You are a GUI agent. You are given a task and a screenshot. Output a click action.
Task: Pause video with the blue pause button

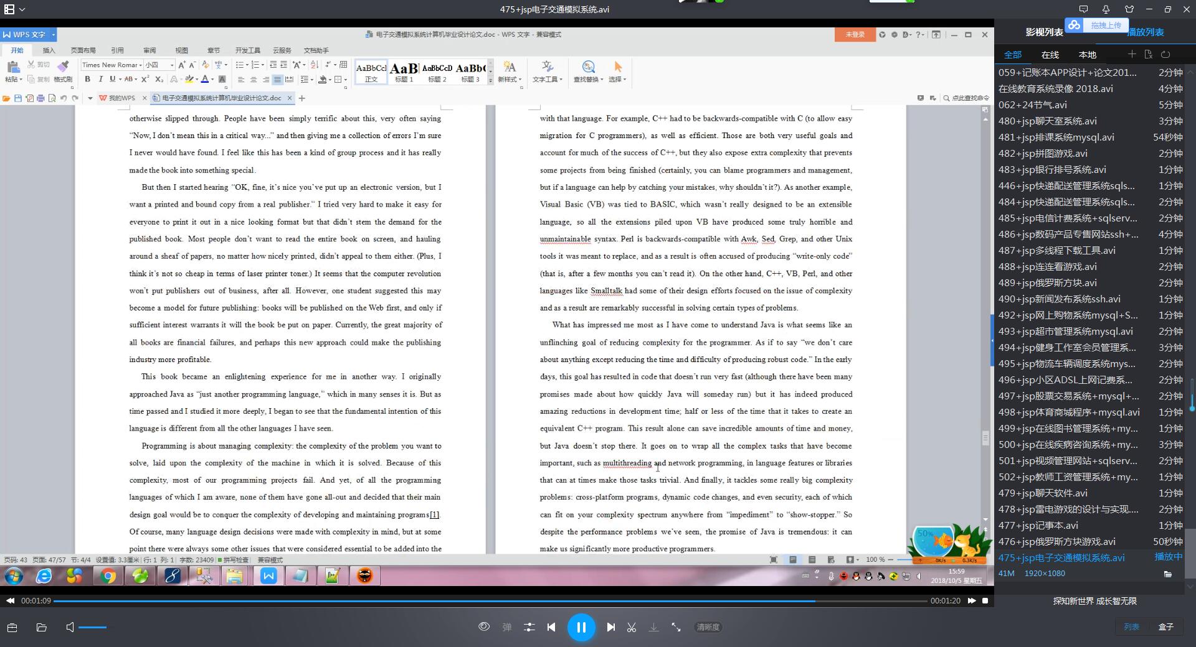pos(581,627)
